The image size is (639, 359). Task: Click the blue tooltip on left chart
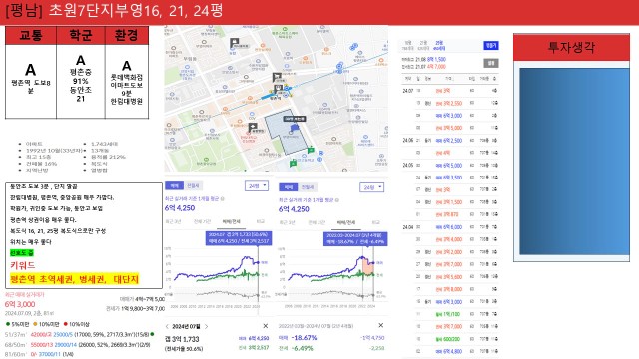pyautogui.click(x=239, y=238)
